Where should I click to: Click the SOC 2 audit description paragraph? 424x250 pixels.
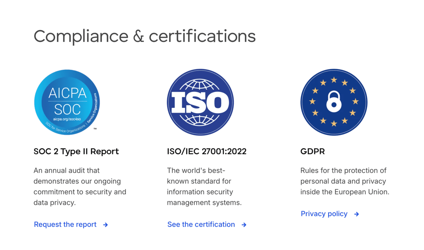tap(80, 187)
